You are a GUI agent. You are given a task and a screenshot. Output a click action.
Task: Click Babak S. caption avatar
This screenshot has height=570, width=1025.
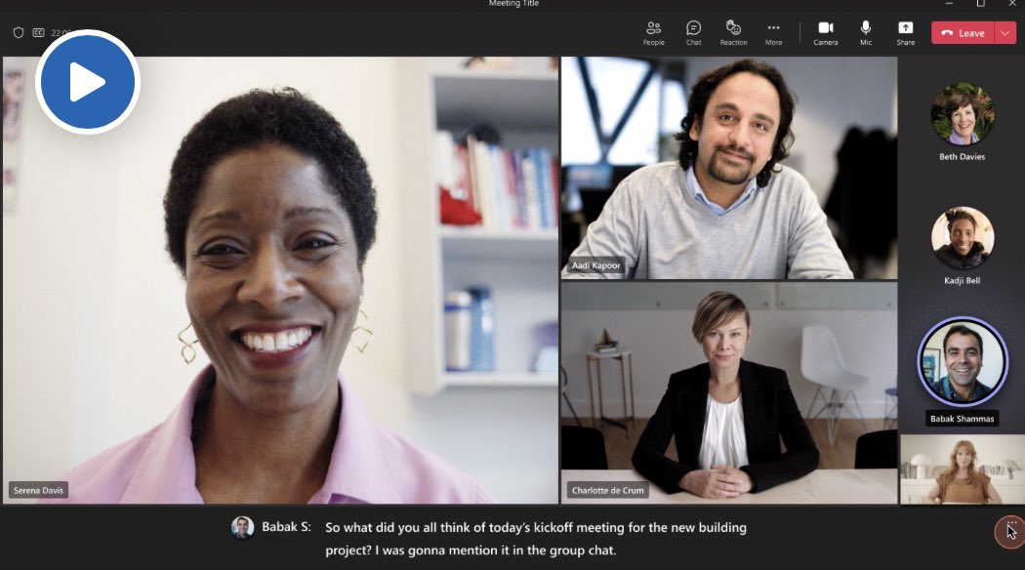[242, 527]
